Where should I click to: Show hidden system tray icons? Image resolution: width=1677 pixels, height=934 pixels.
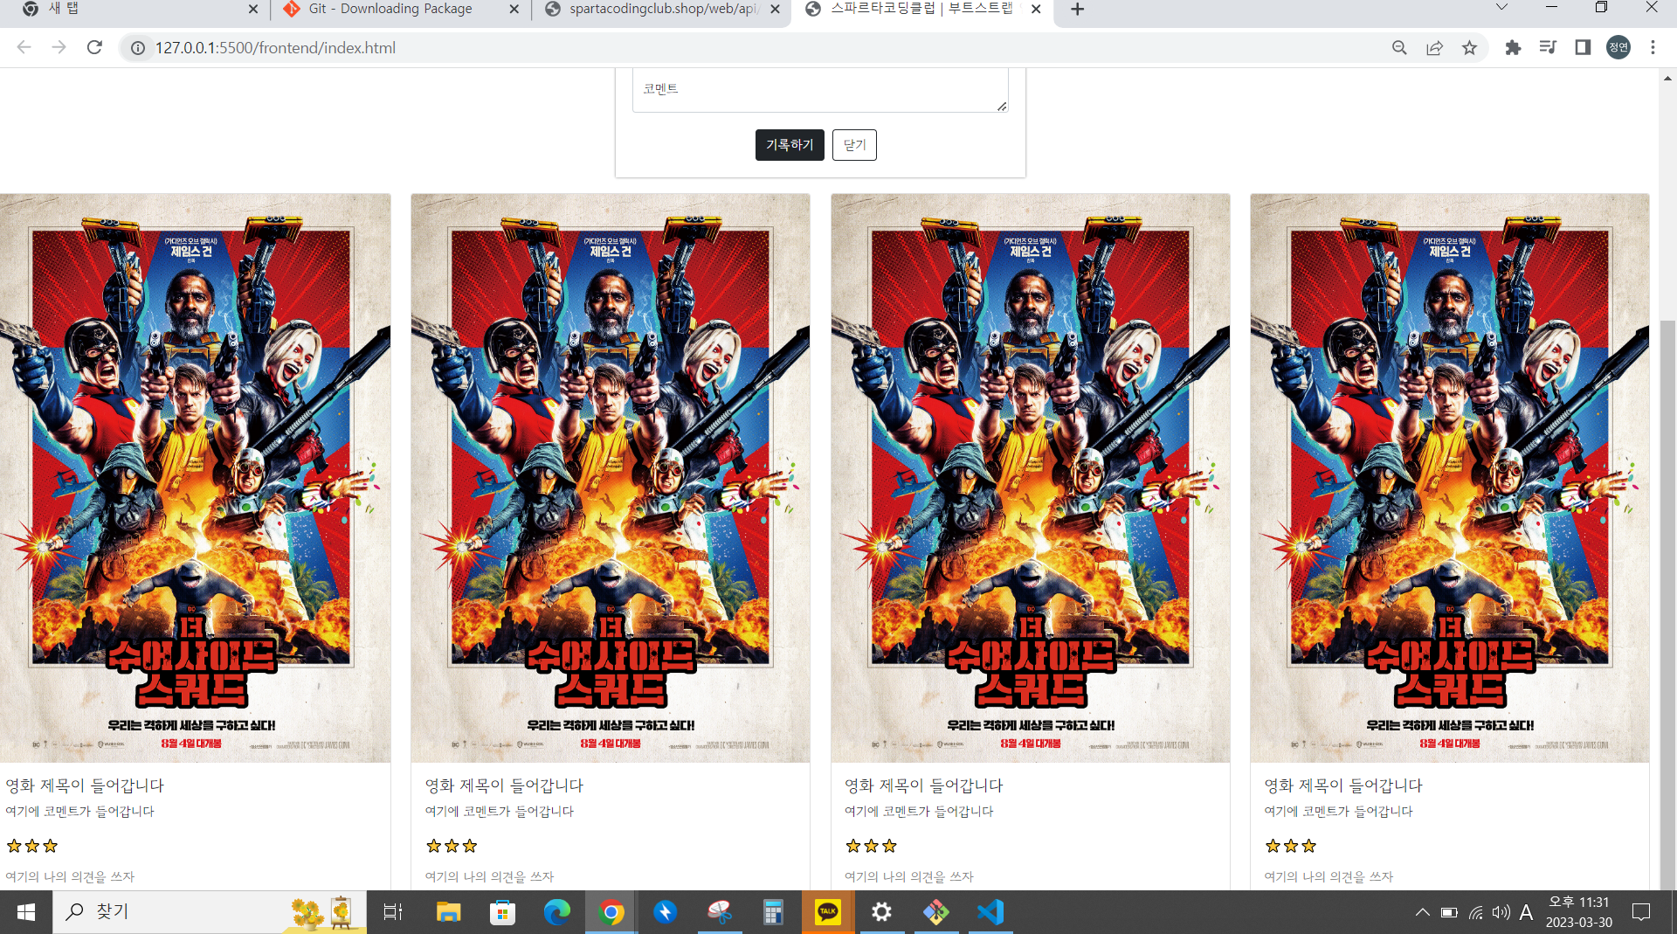(x=1423, y=912)
